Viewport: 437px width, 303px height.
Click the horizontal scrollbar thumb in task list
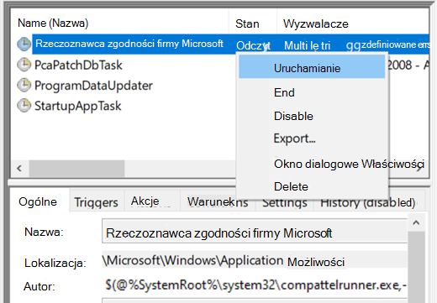pos(76,169)
